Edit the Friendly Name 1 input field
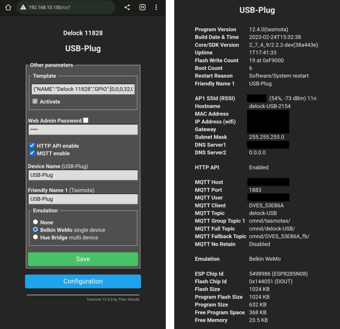Viewport: 340px width, 329px height. pyautogui.click(x=83, y=199)
